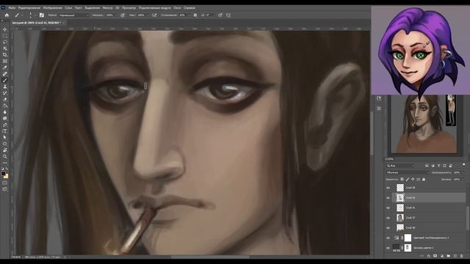Select the Frame tool
This screenshot has height=264, width=470.
pyautogui.click(x=5, y=61)
